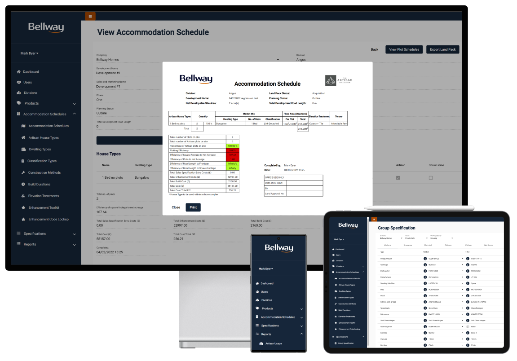Print the Accommodation Schedule

point(193,207)
